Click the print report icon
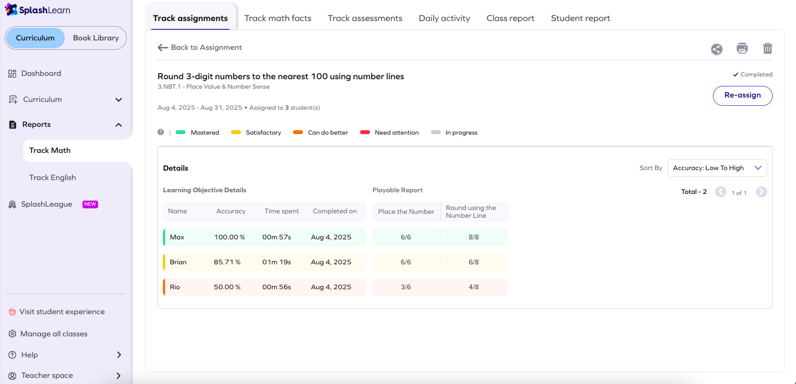 [x=742, y=49]
